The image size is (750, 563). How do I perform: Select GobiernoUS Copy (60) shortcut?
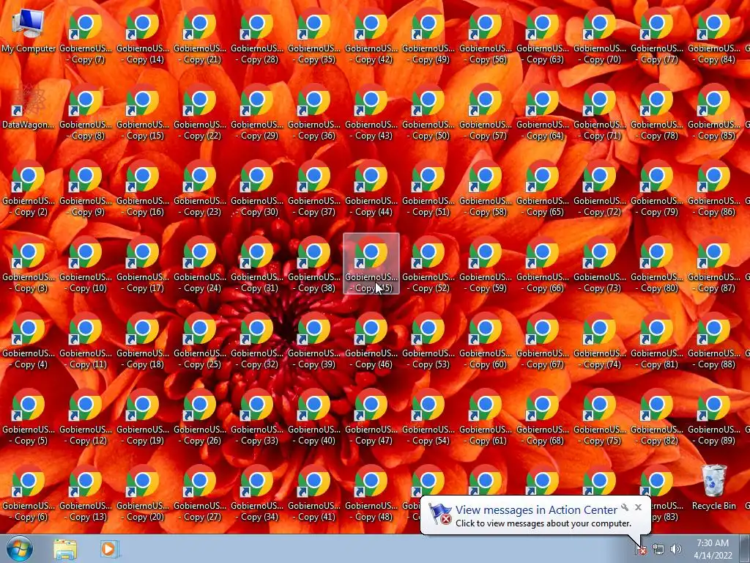(486, 340)
